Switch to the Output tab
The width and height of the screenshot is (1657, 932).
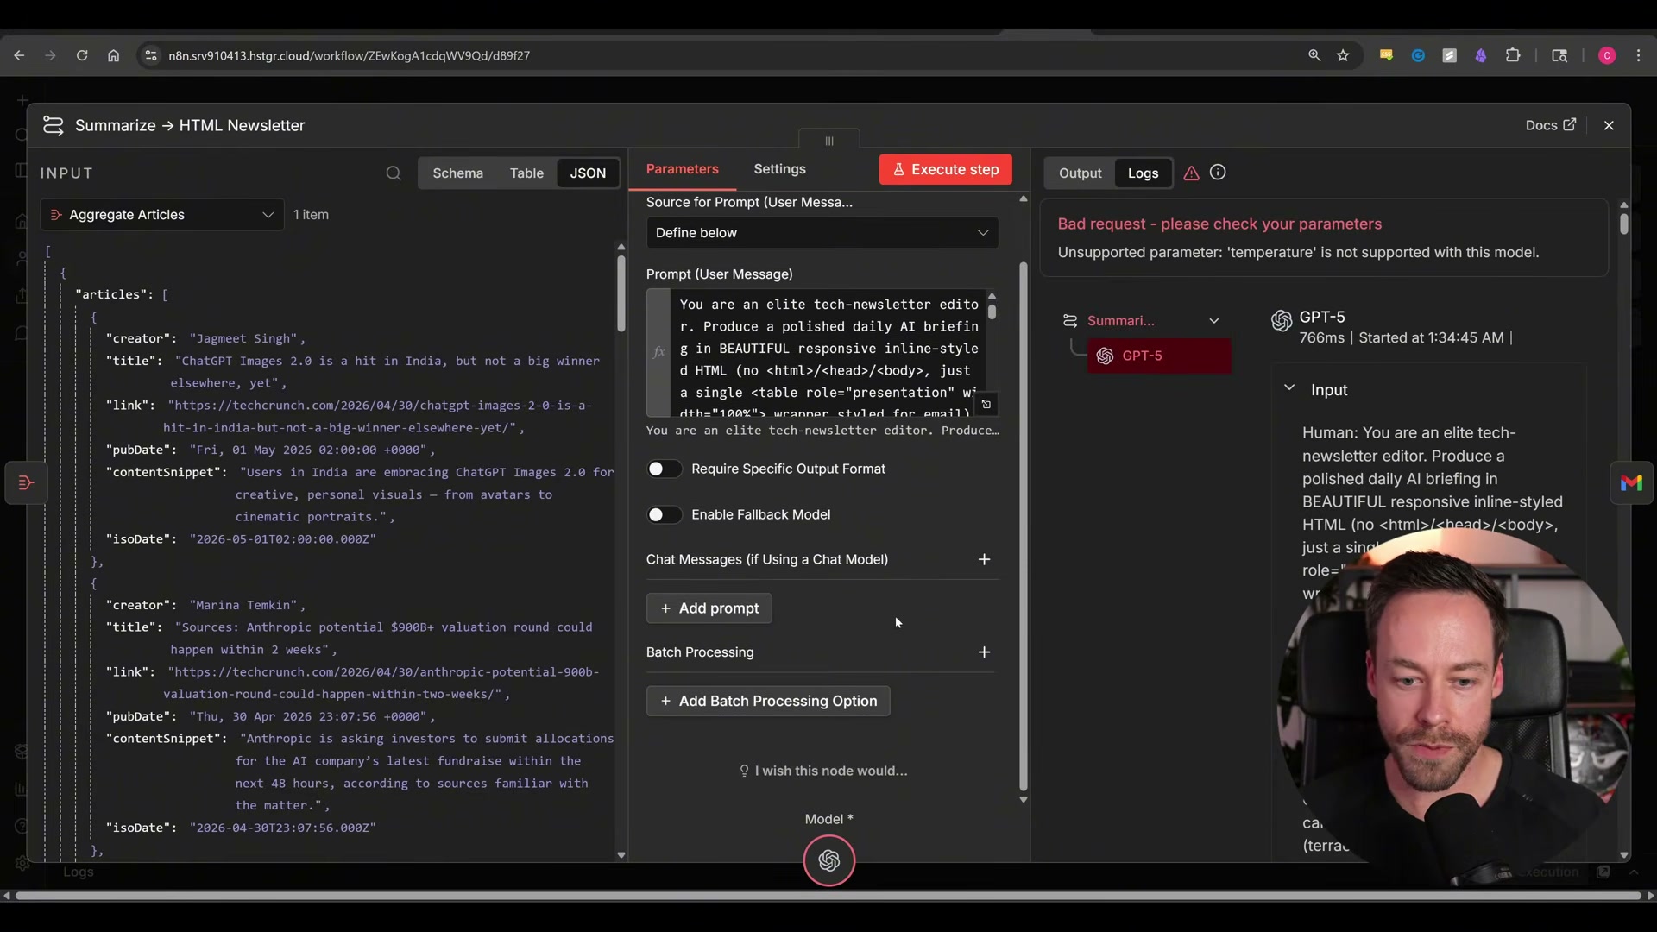pos(1080,173)
